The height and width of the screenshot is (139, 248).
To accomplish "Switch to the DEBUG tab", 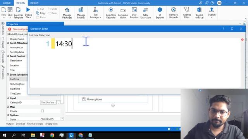I will pos(34,3).
